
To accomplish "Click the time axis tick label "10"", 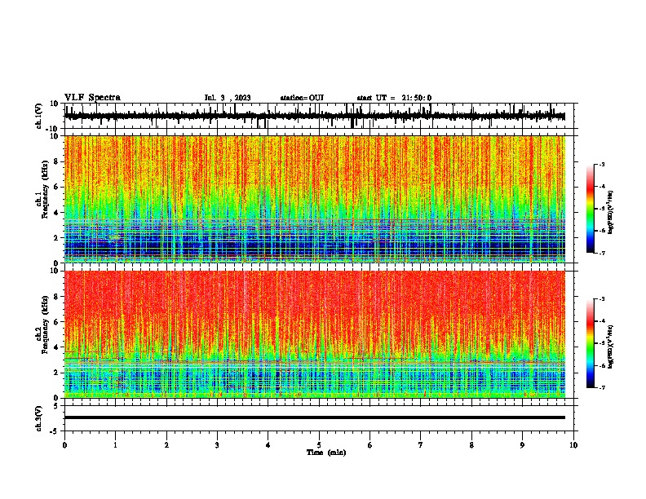I will 573,445.
